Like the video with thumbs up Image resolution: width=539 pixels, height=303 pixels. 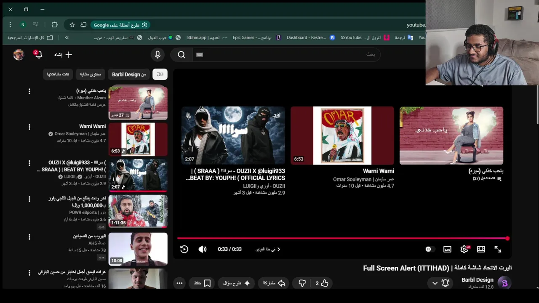pos(322,283)
